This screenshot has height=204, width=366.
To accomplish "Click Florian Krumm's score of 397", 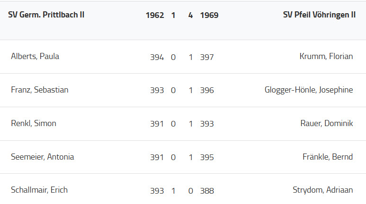I will [207, 57].
